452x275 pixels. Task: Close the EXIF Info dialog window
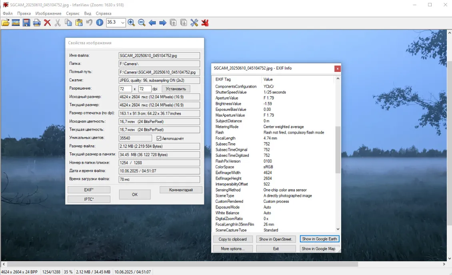click(x=338, y=68)
